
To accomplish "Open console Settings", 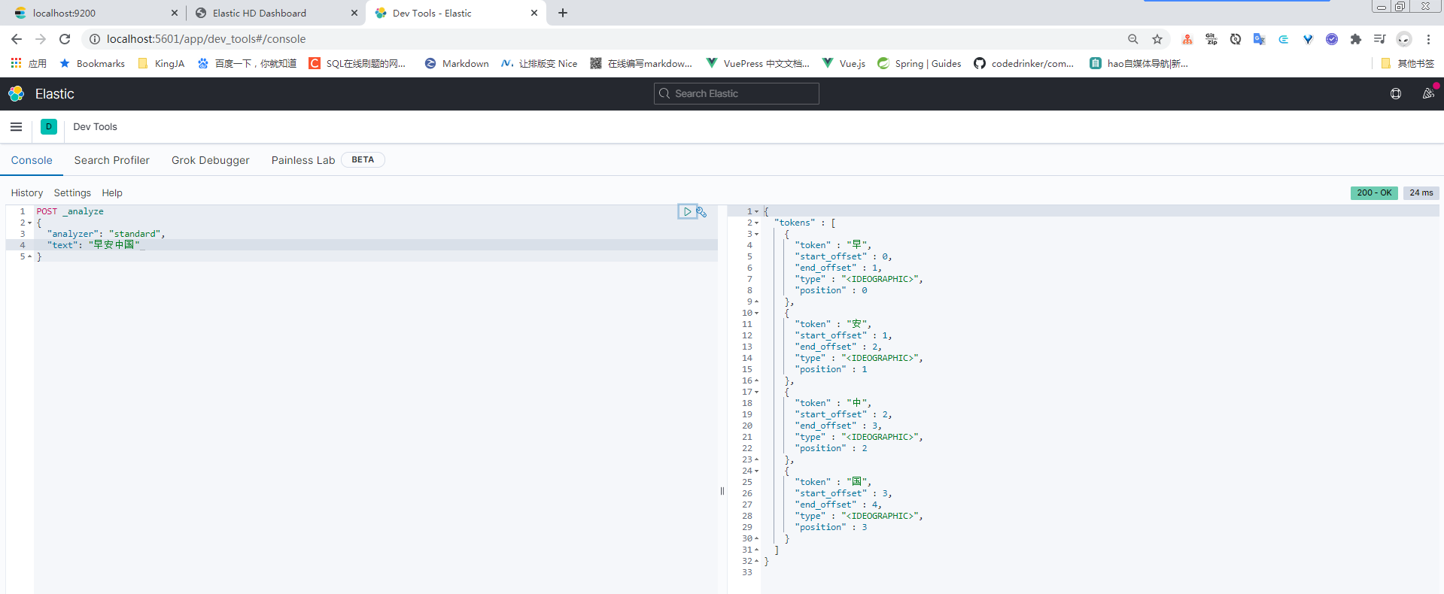I will click(72, 193).
